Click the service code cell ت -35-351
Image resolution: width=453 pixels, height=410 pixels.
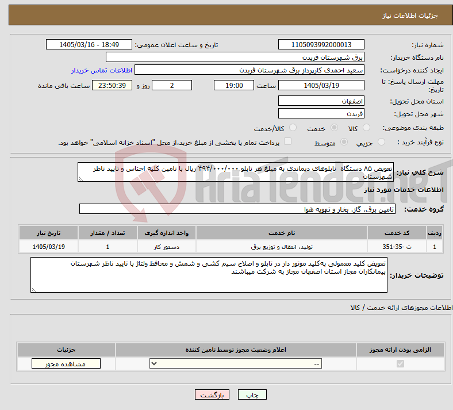click(397, 247)
